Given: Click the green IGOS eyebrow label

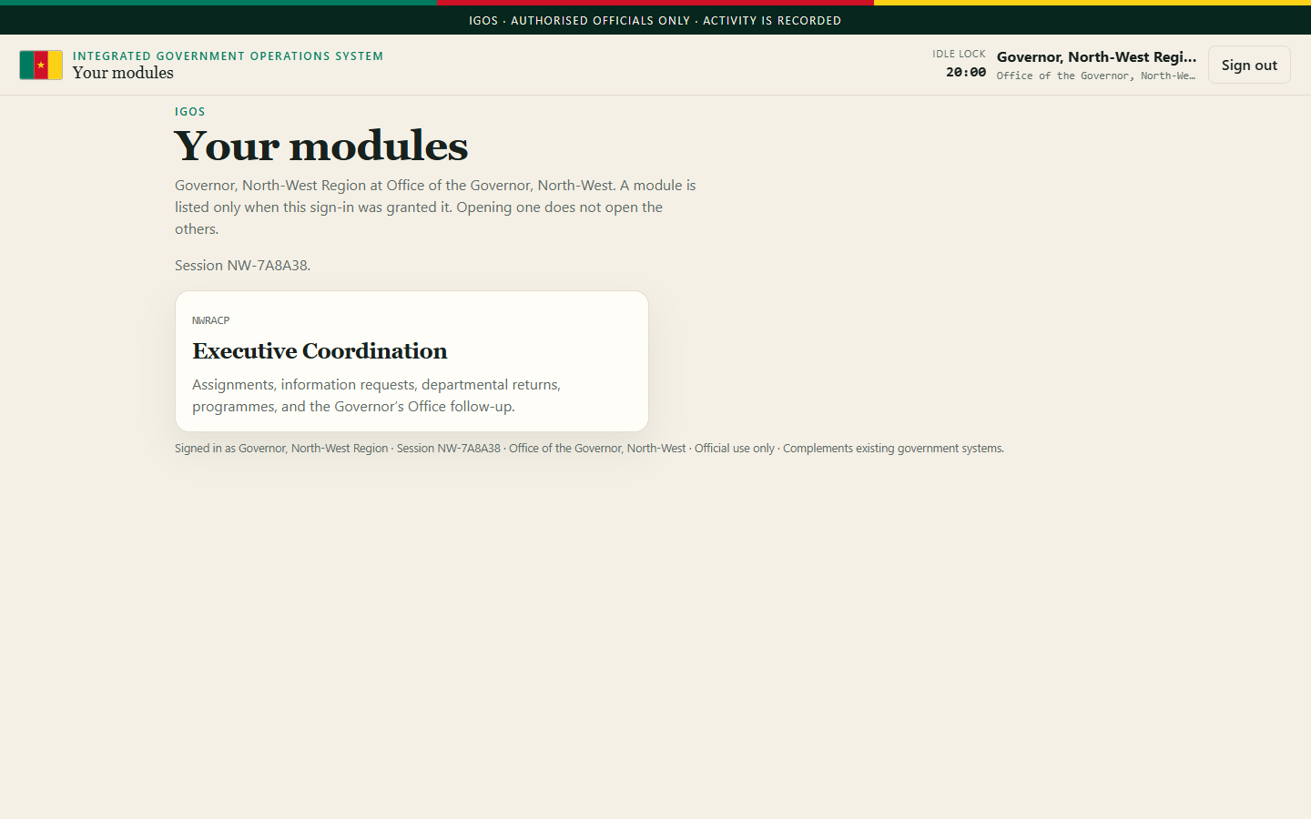Looking at the screenshot, I should [190, 112].
